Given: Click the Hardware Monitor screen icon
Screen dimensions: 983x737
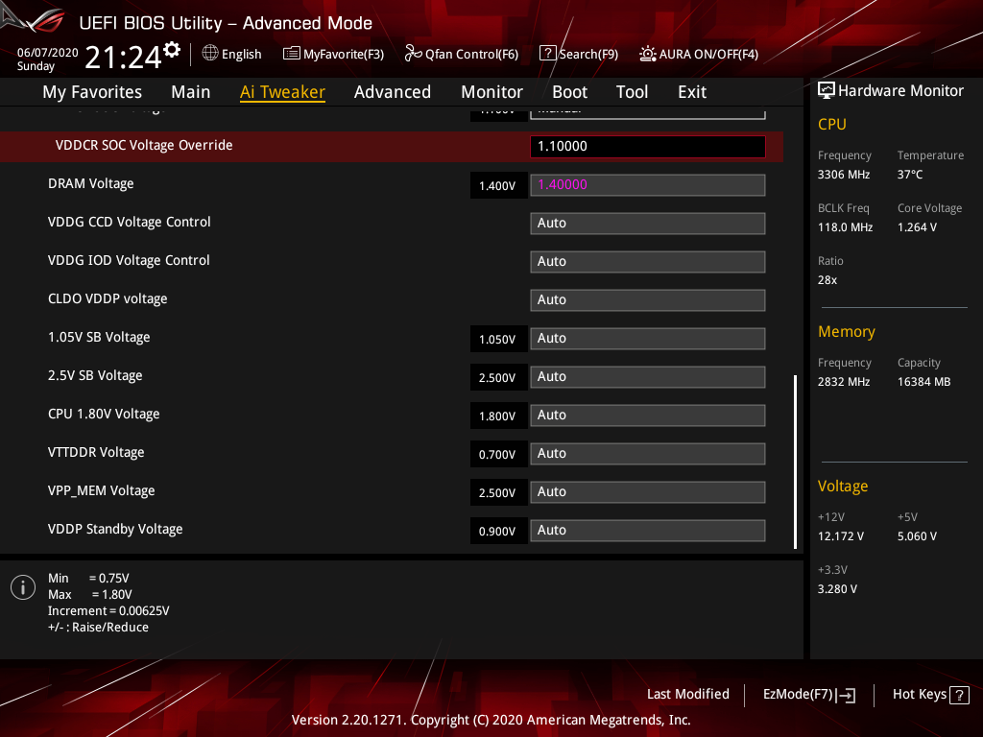Looking at the screenshot, I should pyautogui.click(x=827, y=91).
